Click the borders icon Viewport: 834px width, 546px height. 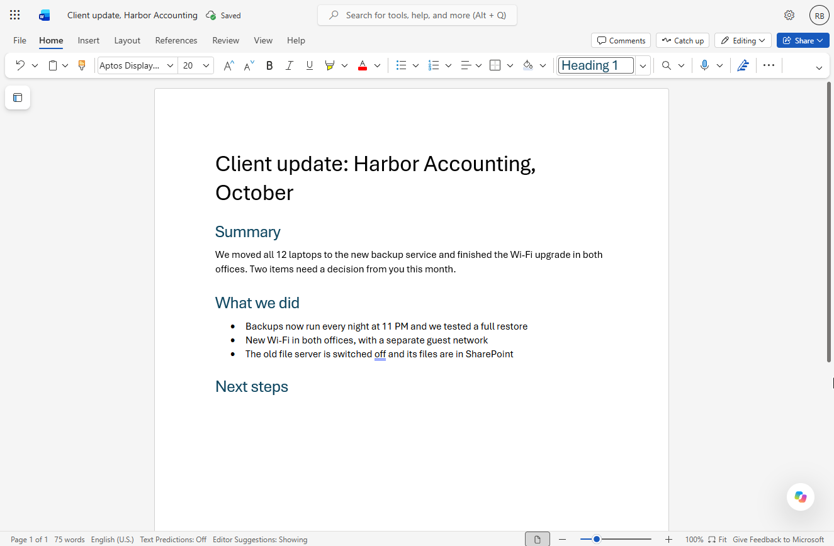coord(495,65)
